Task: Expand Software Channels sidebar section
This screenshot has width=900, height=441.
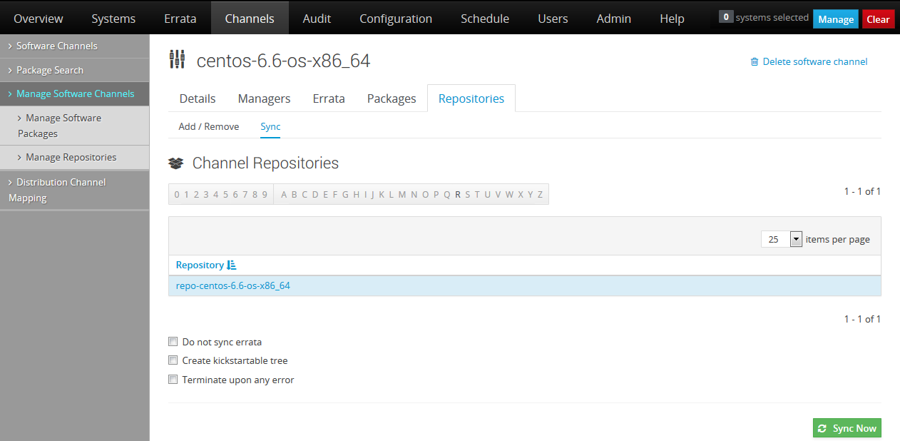Action: coord(74,46)
